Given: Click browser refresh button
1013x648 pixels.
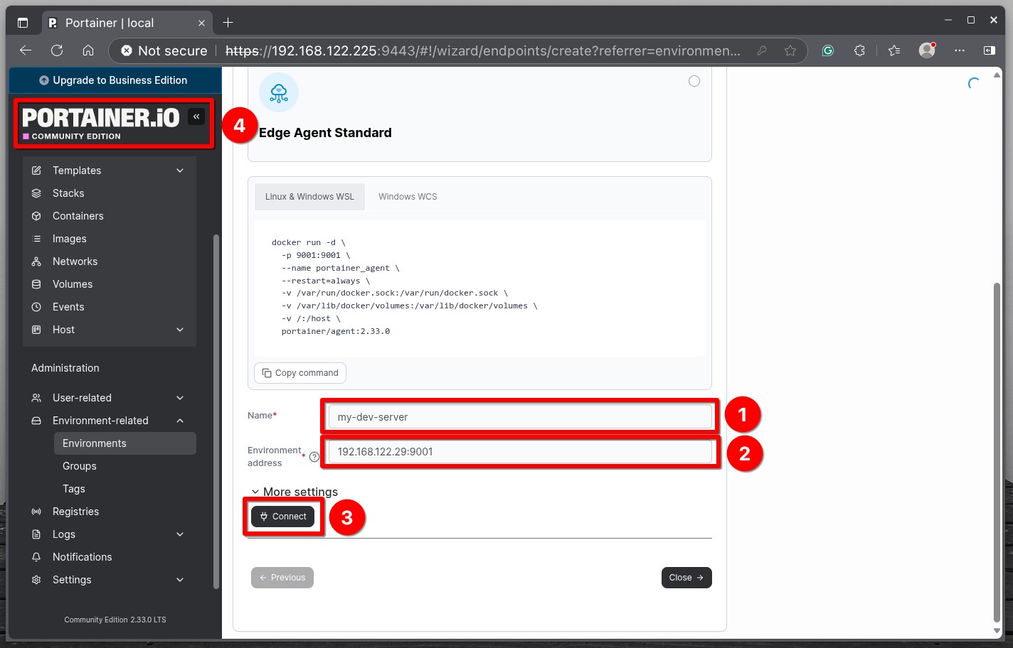Looking at the screenshot, I should pos(57,50).
